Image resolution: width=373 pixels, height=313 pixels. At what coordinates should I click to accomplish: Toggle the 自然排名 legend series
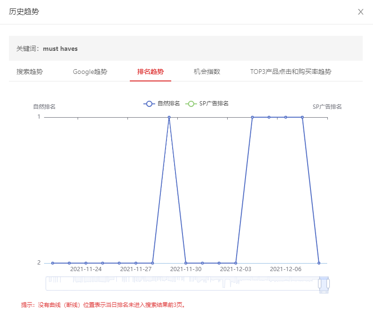[x=162, y=104]
